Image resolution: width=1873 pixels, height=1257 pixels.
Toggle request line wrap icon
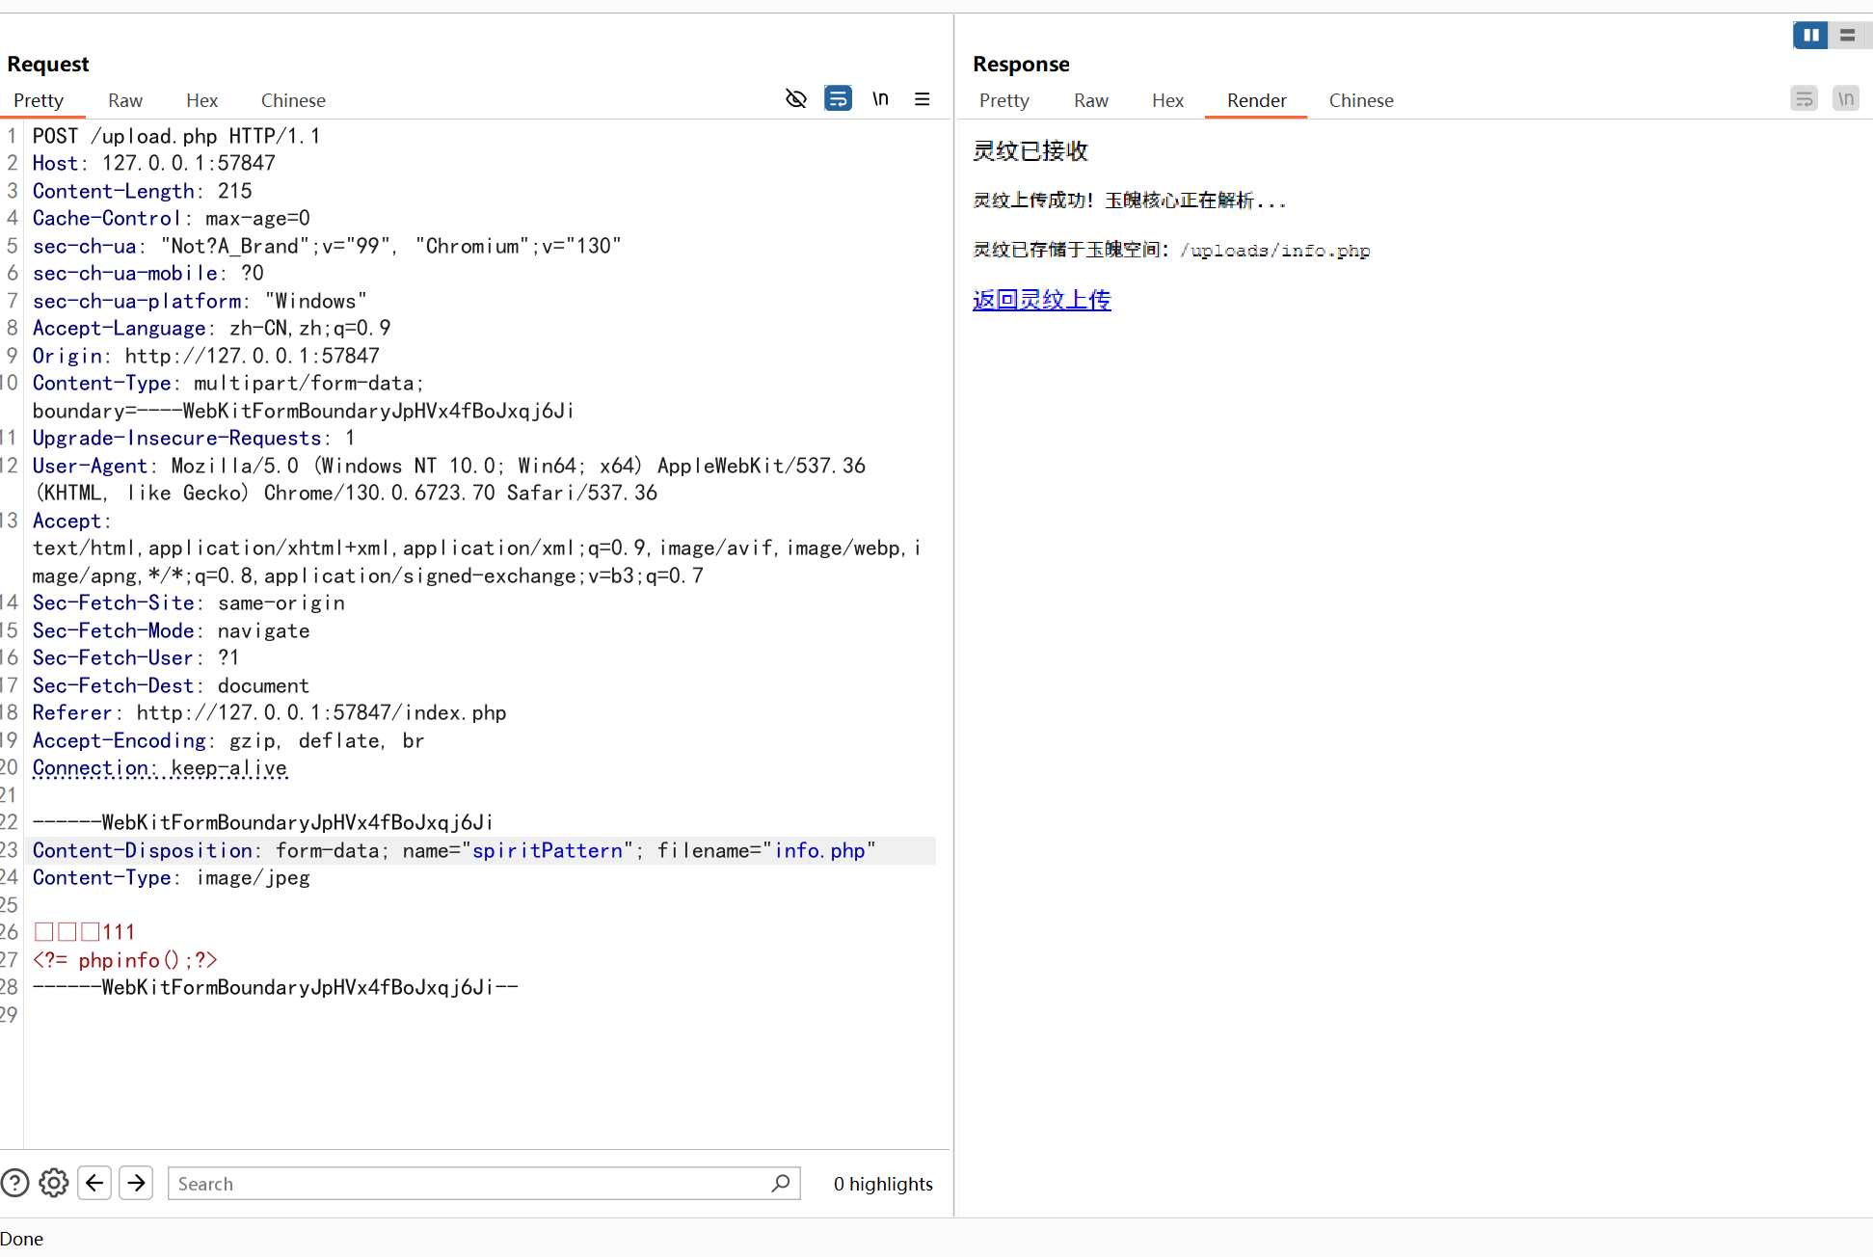(838, 98)
